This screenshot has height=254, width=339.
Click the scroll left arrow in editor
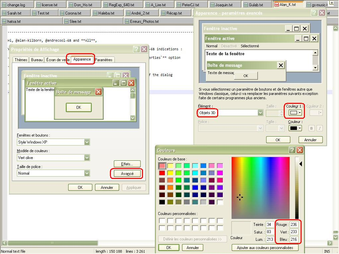[x=4, y=243]
